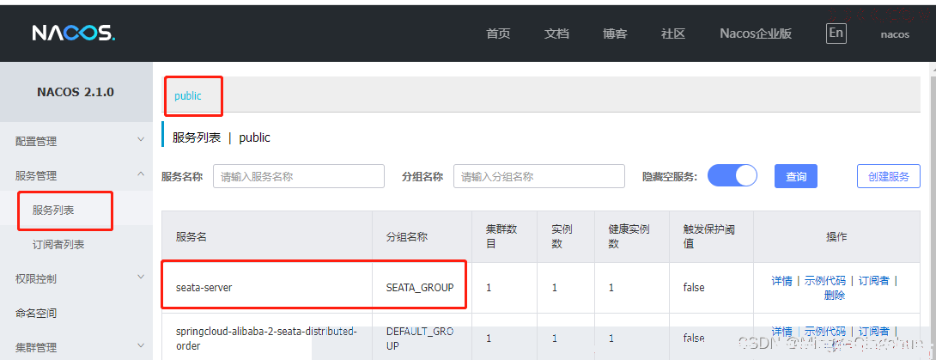Open 社区 in top navigation
The height and width of the screenshot is (360, 936).
[x=672, y=34]
